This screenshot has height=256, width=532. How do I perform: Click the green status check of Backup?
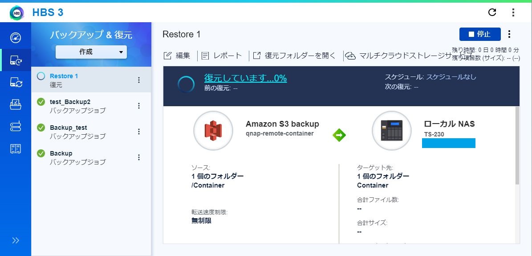(x=41, y=153)
